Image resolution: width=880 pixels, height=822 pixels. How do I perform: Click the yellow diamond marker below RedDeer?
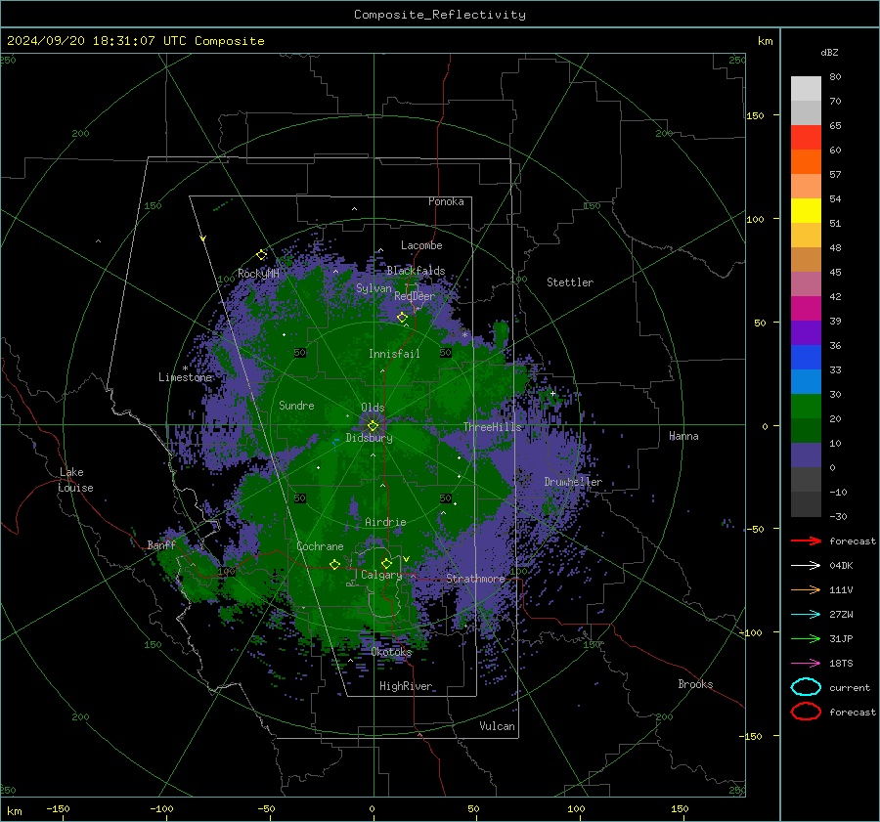[402, 318]
